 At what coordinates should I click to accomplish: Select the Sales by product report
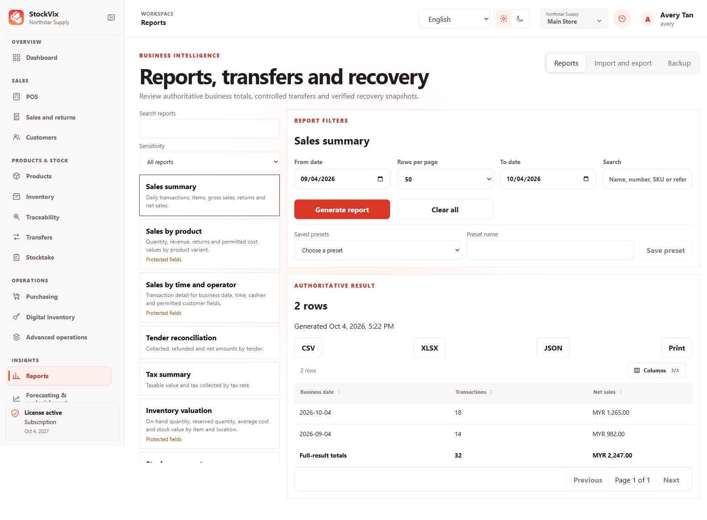point(209,244)
